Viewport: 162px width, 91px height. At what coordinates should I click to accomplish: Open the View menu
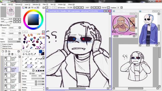click(x=53, y=5)
